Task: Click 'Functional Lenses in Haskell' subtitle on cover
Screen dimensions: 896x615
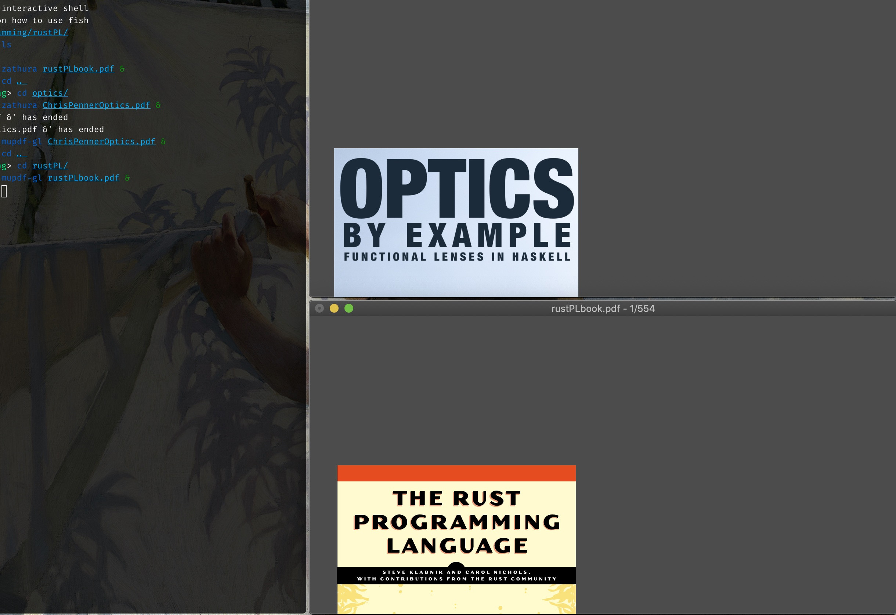Action: point(457,256)
